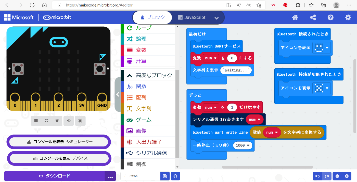This screenshot has height=182, width=357.
Task: Open 画像 block category
Action: click(x=148, y=131)
